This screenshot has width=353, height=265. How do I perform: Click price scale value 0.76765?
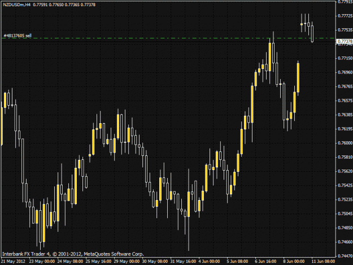point(345,86)
